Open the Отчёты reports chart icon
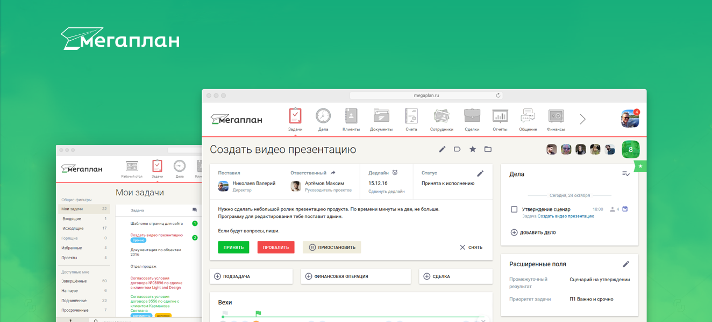 point(500,120)
